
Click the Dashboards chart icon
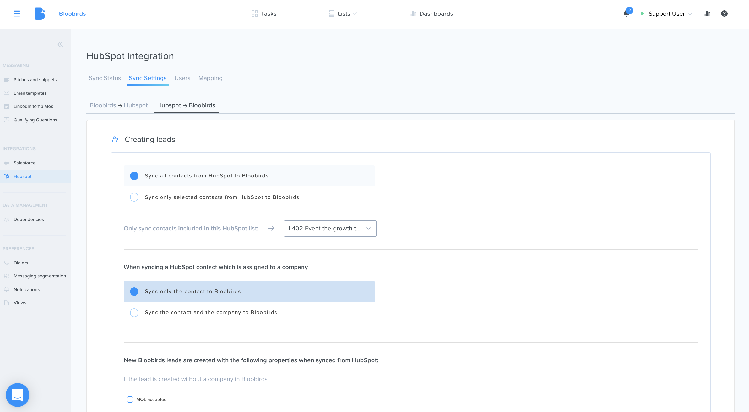(413, 14)
